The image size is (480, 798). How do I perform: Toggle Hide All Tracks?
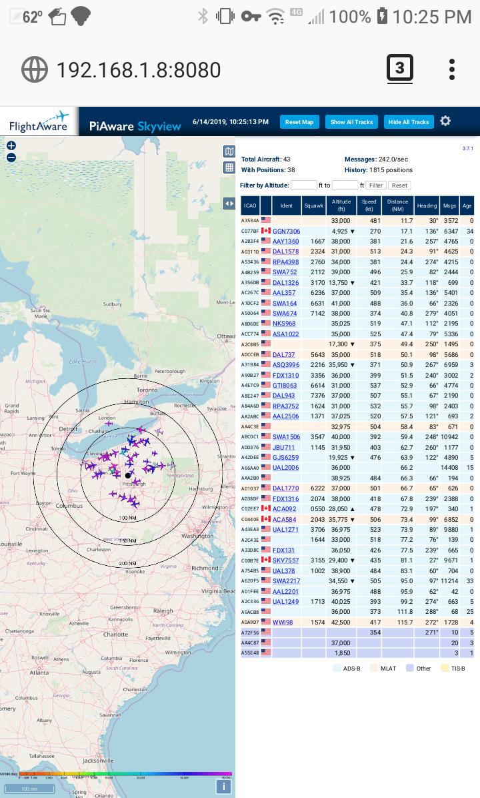[409, 122]
